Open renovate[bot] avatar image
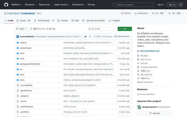The width and height of the screenshot is (187, 117). coord(18,37)
